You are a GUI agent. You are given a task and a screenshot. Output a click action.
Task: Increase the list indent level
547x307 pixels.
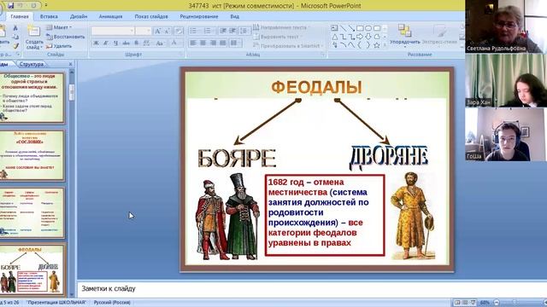232,31
